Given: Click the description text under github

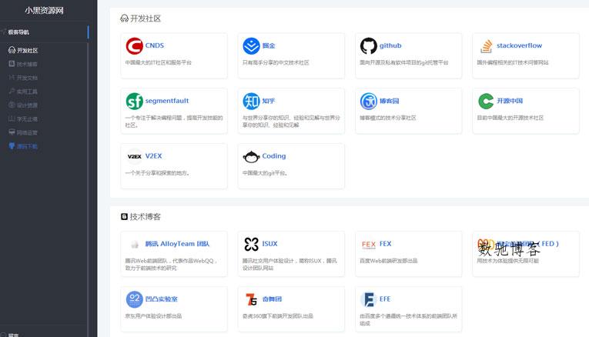Looking at the screenshot, I should pyautogui.click(x=403, y=62).
